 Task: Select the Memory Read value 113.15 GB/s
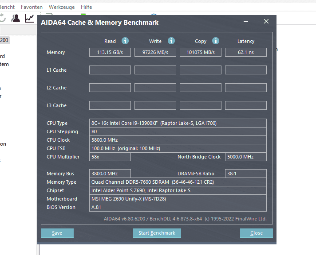(x=110, y=52)
